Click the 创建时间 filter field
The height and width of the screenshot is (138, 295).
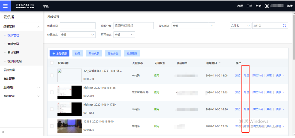pos(78,26)
